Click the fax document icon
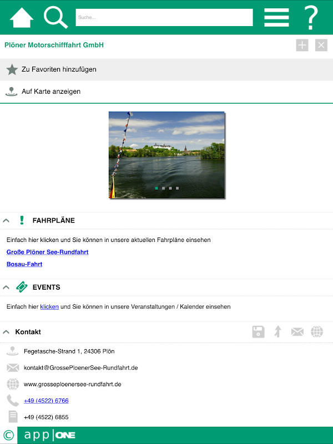 [x=13, y=417]
